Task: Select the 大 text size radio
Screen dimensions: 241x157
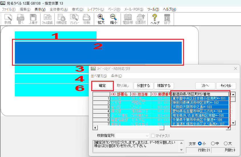Action: (226, 144)
